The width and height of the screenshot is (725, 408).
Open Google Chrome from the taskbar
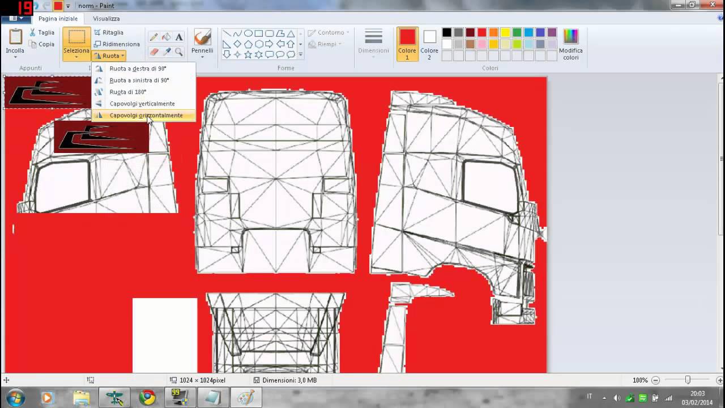[x=148, y=398]
